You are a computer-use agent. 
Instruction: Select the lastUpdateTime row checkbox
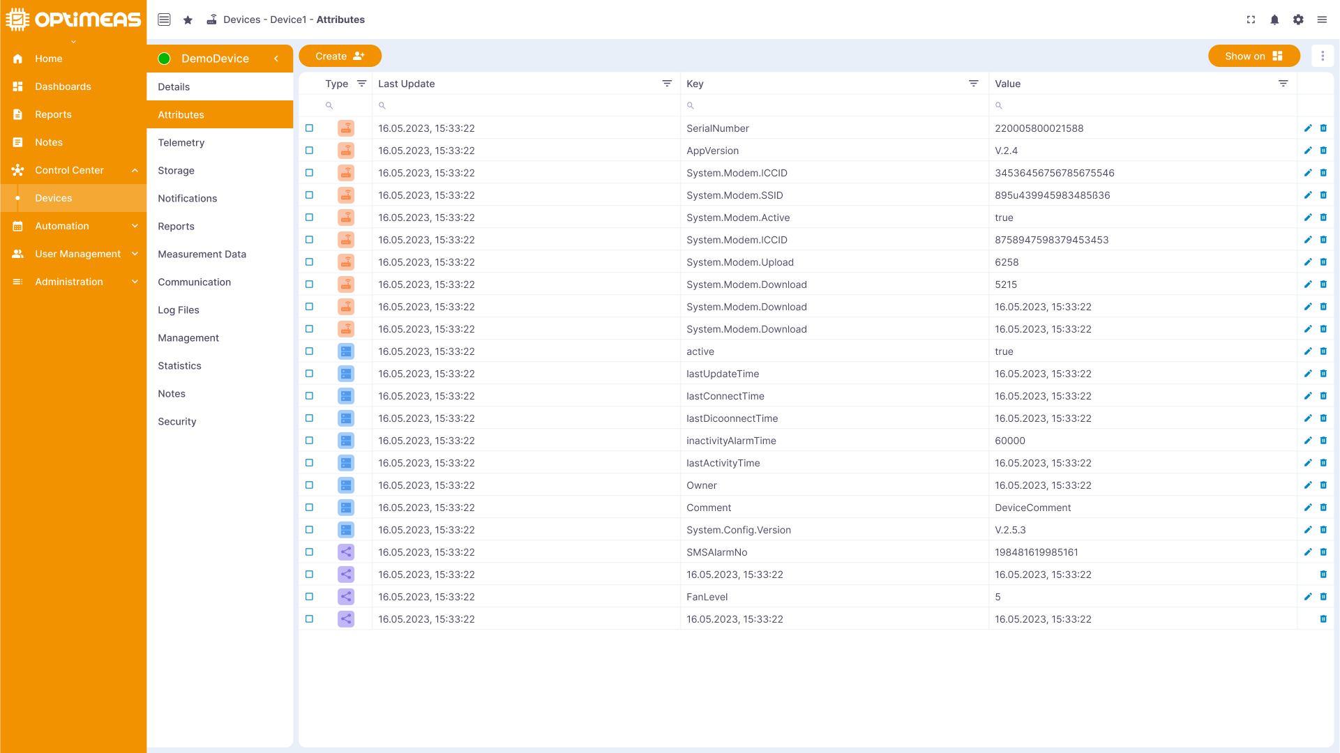[310, 374]
